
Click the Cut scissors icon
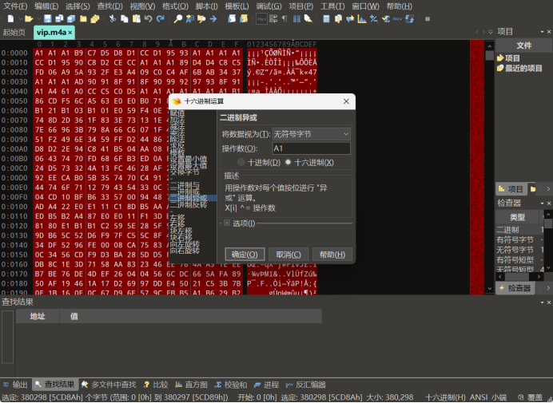pos(113,18)
